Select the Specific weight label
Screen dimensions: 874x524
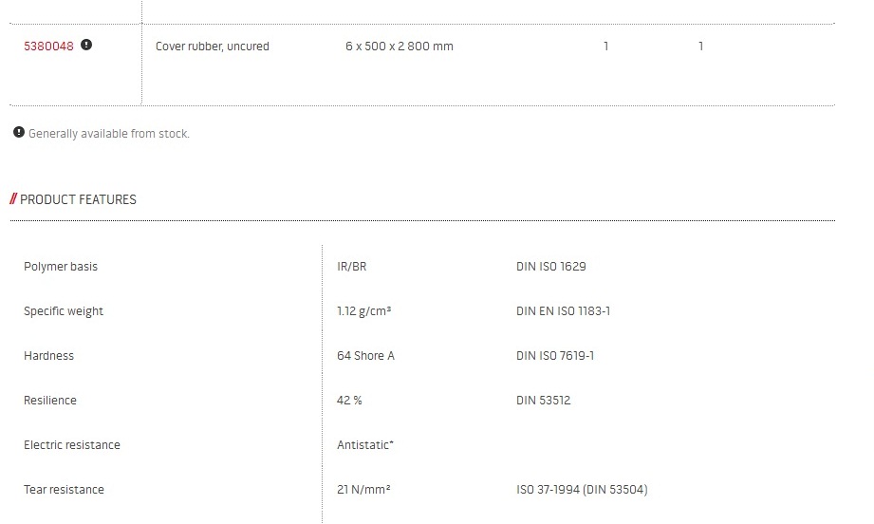point(64,311)
